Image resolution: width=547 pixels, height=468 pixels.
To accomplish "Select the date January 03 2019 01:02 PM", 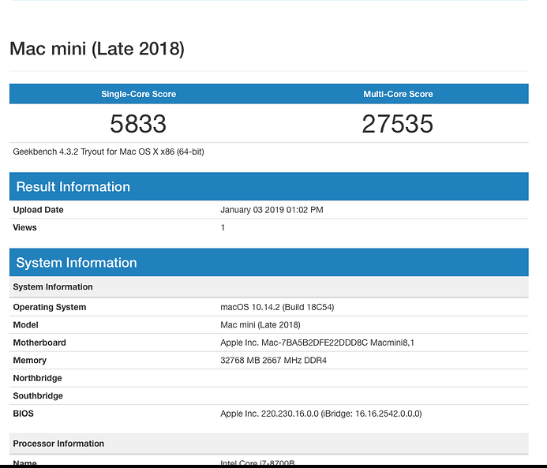I will (x=272, y=210).
